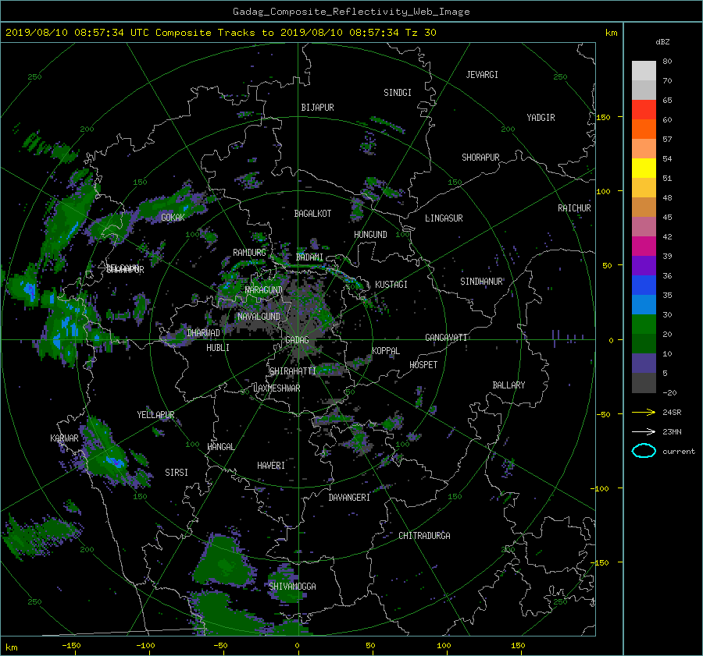Click the SINDGI city label
This screenshot has height=656, width=703.
click(398, 93)
